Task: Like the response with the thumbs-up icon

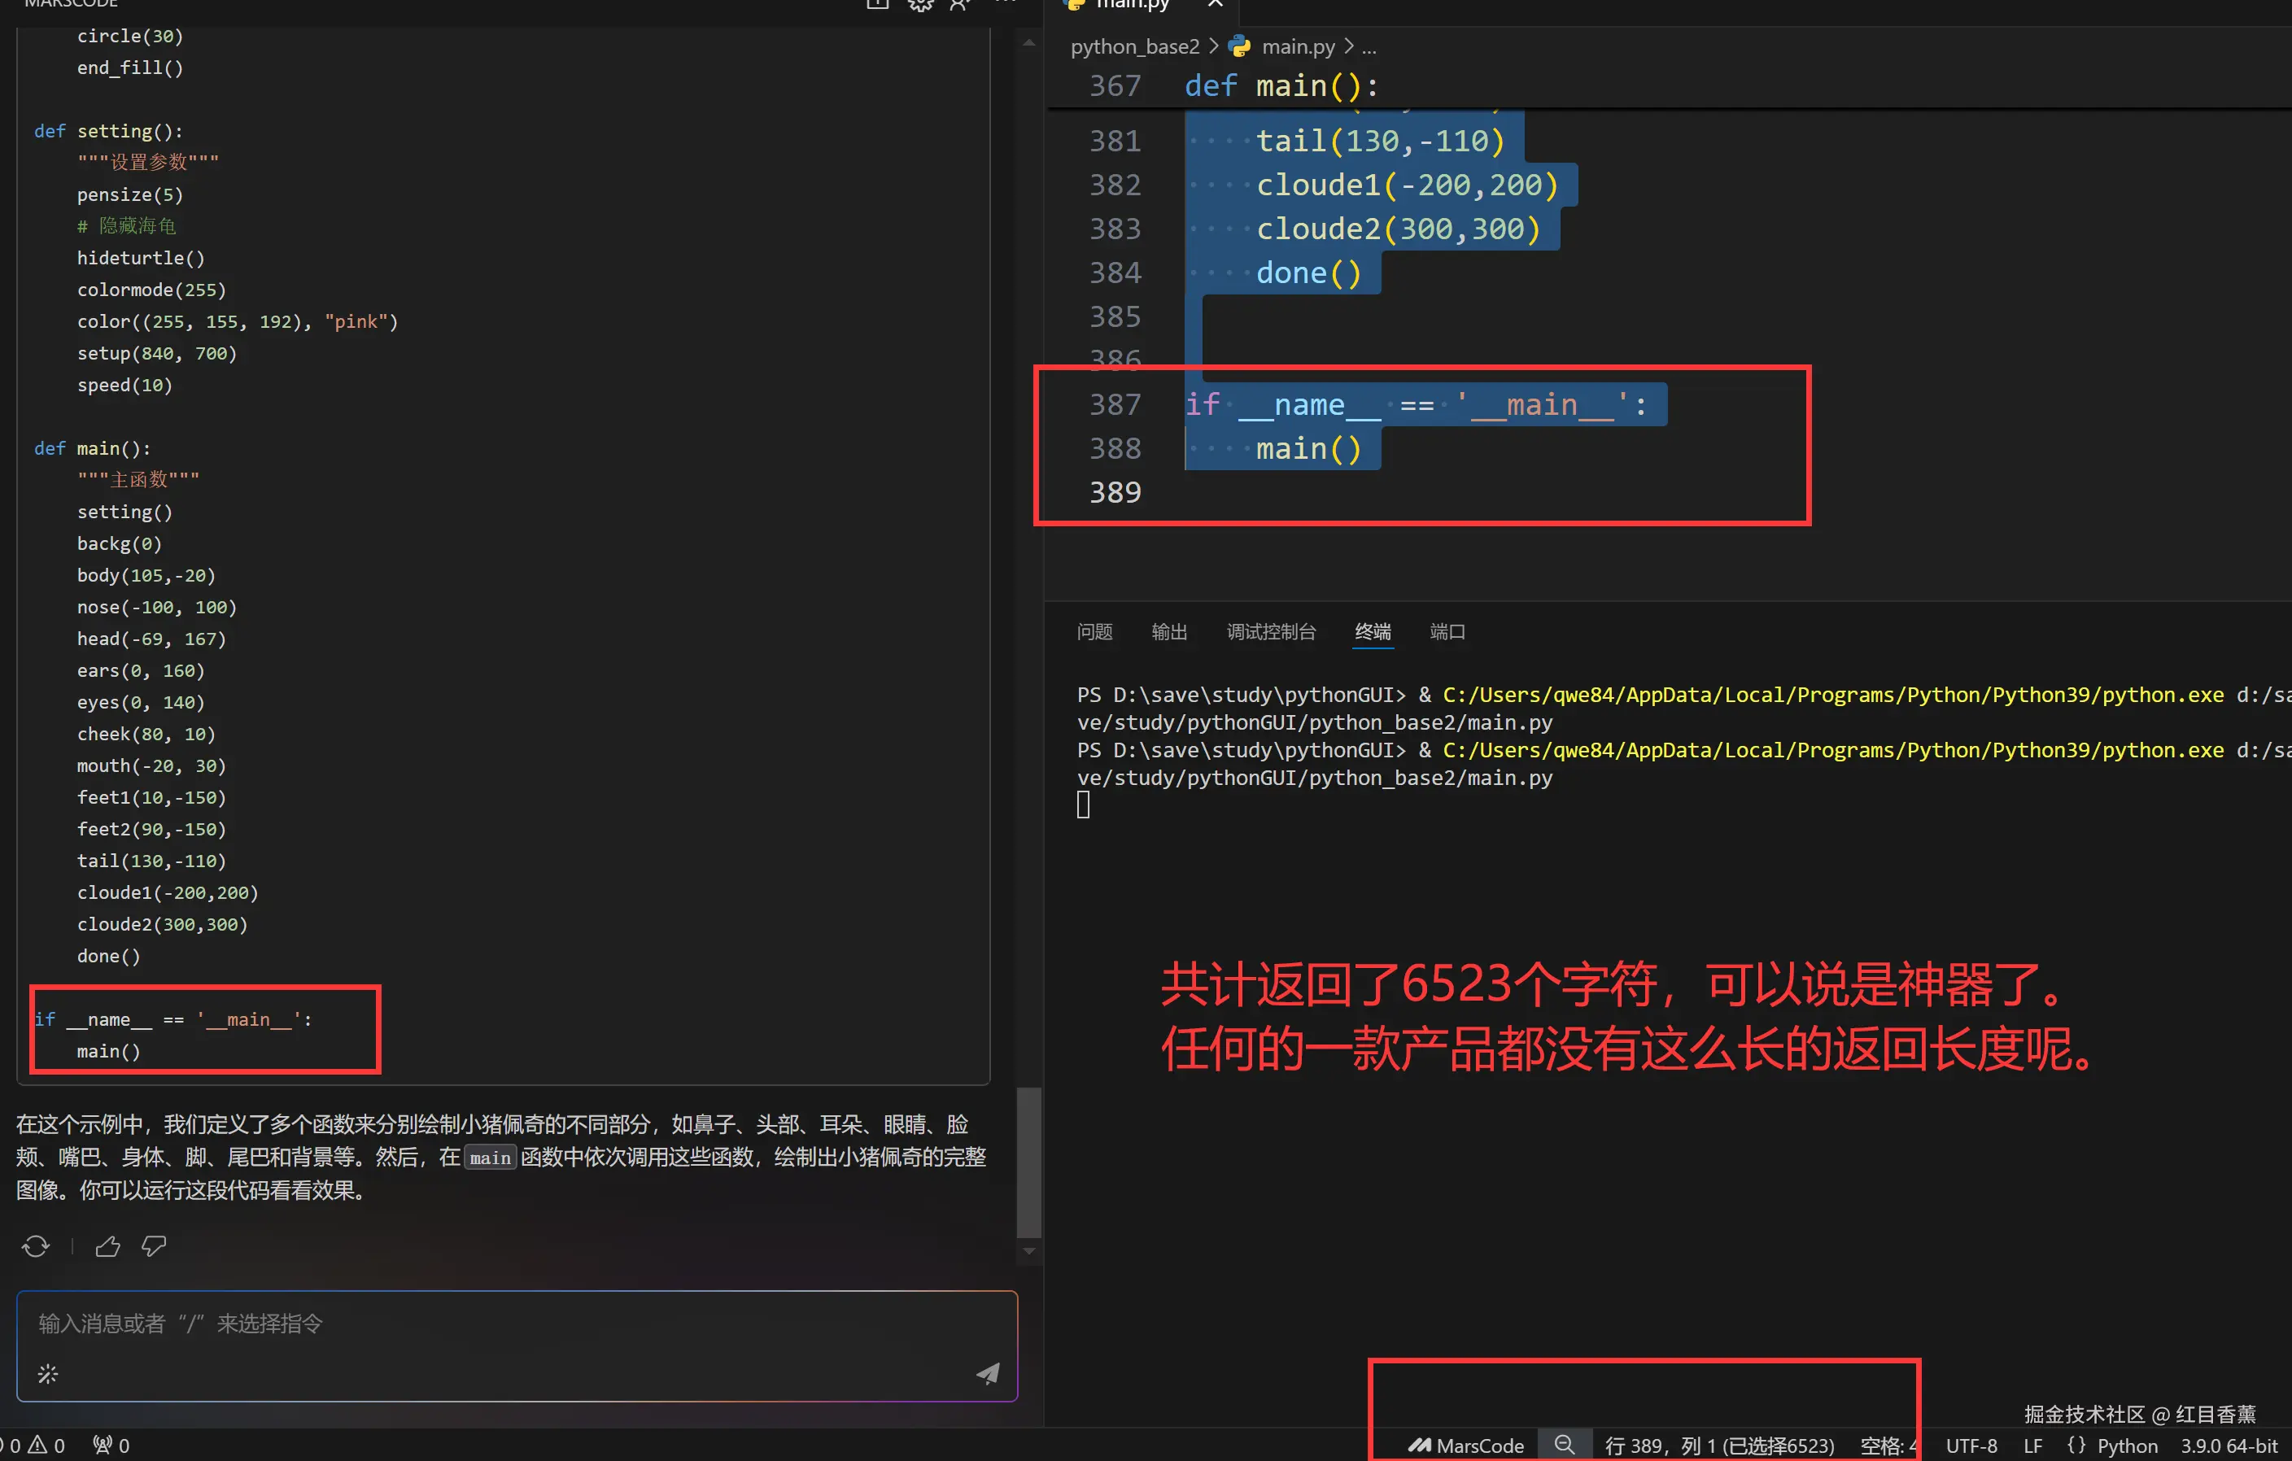Action: (x=107, y=1247)
